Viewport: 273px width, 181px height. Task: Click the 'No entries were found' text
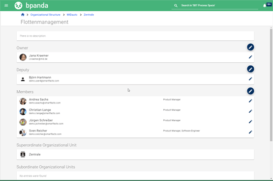[33, 176]
